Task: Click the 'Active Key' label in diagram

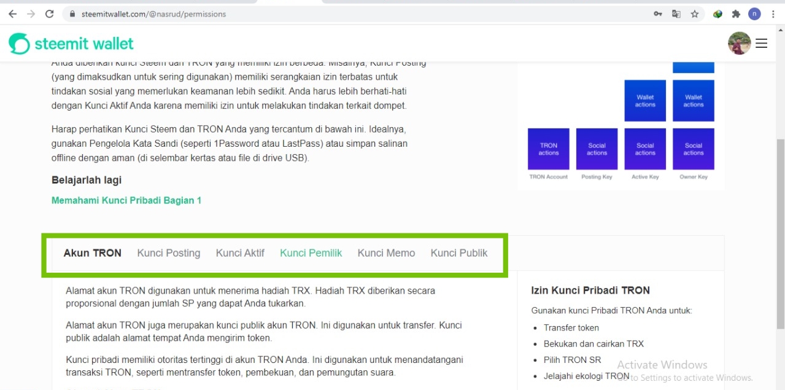Action: coord(645,177)
